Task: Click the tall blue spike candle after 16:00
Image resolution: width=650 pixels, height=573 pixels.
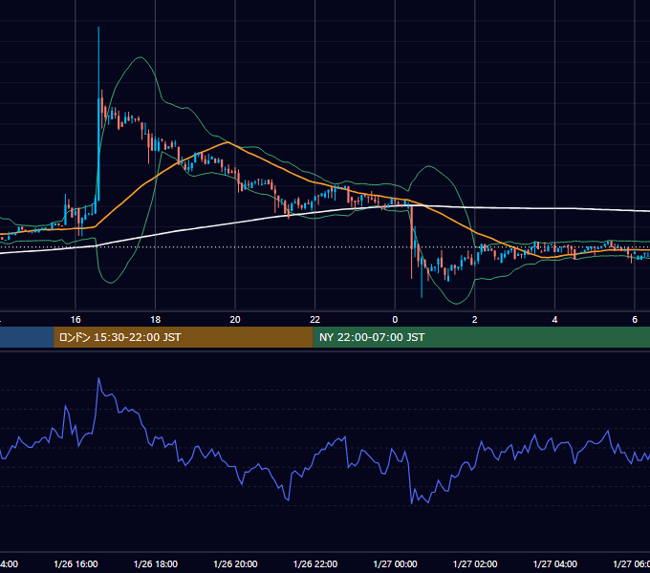Action: pos(98,114)
